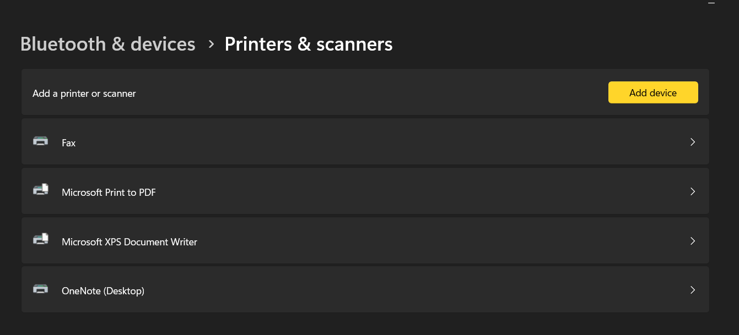
Task: Go back to Bluetooth & devices
Action: pos(108,44)
